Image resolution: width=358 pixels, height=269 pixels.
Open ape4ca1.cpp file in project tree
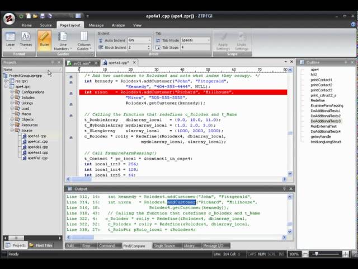[37, 141]
